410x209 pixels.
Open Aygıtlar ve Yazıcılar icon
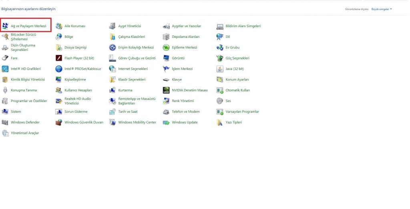pos(166,26)
